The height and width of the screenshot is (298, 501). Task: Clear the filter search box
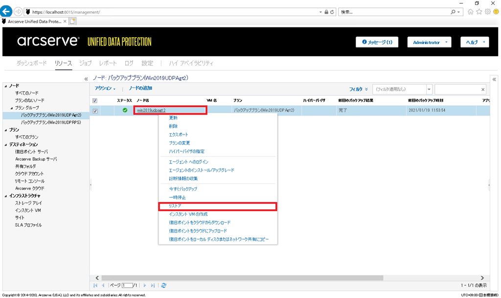click(x=483, y=90)
